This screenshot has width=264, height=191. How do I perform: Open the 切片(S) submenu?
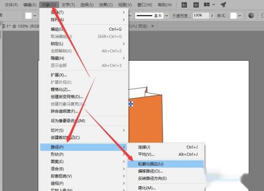[84, 130]
